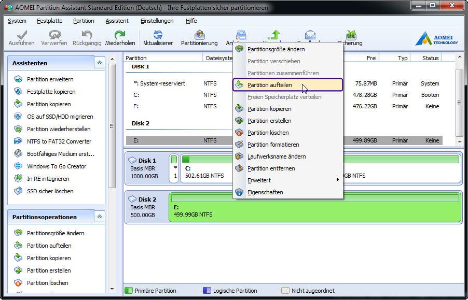Click the Wiederholen redo toolbar icon
This screenshot has width=468, height=300.
pos(120,35)
